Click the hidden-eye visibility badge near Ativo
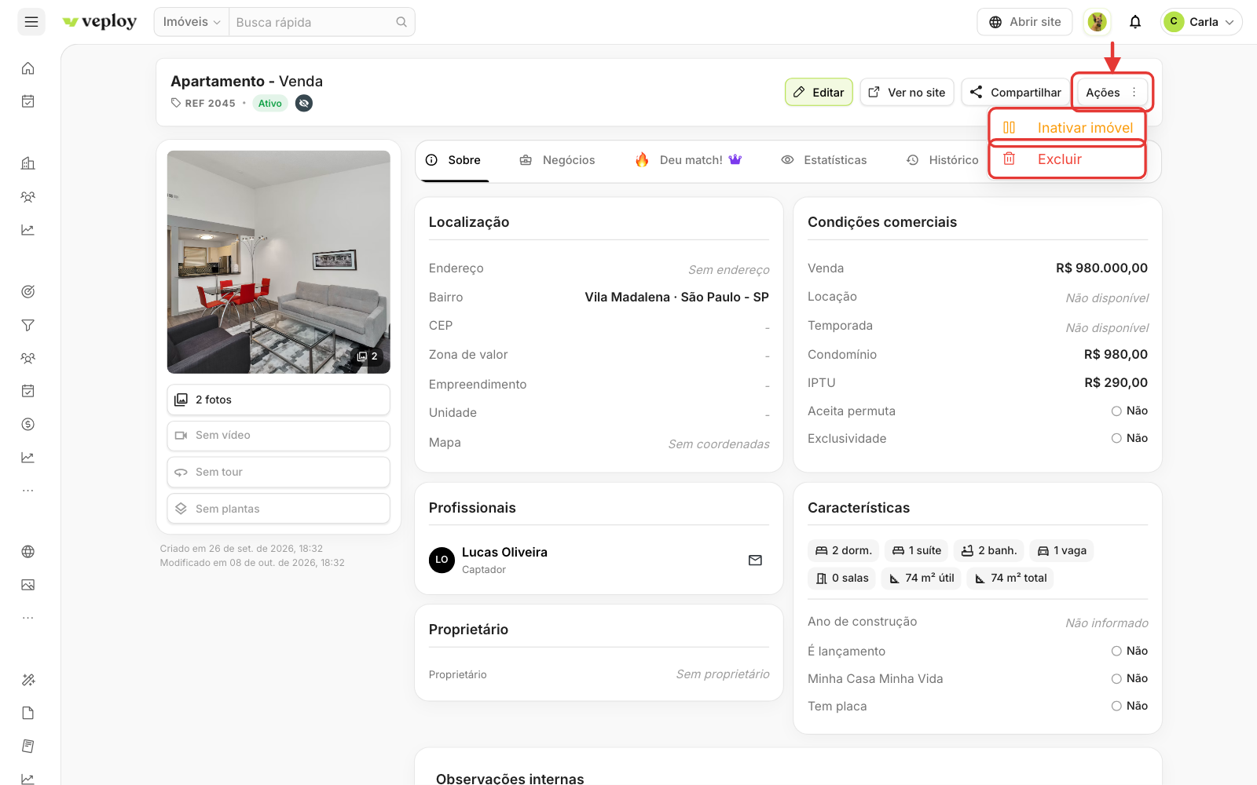The image size is (1257, 785). [x=304, y=103]
